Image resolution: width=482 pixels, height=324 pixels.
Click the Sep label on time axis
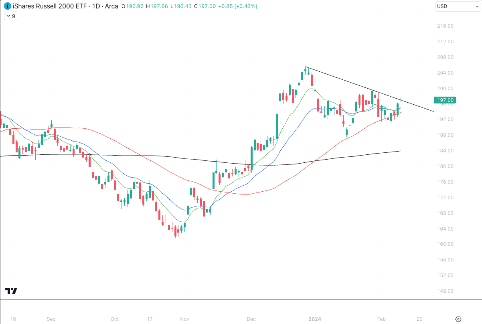coord(51,319)
